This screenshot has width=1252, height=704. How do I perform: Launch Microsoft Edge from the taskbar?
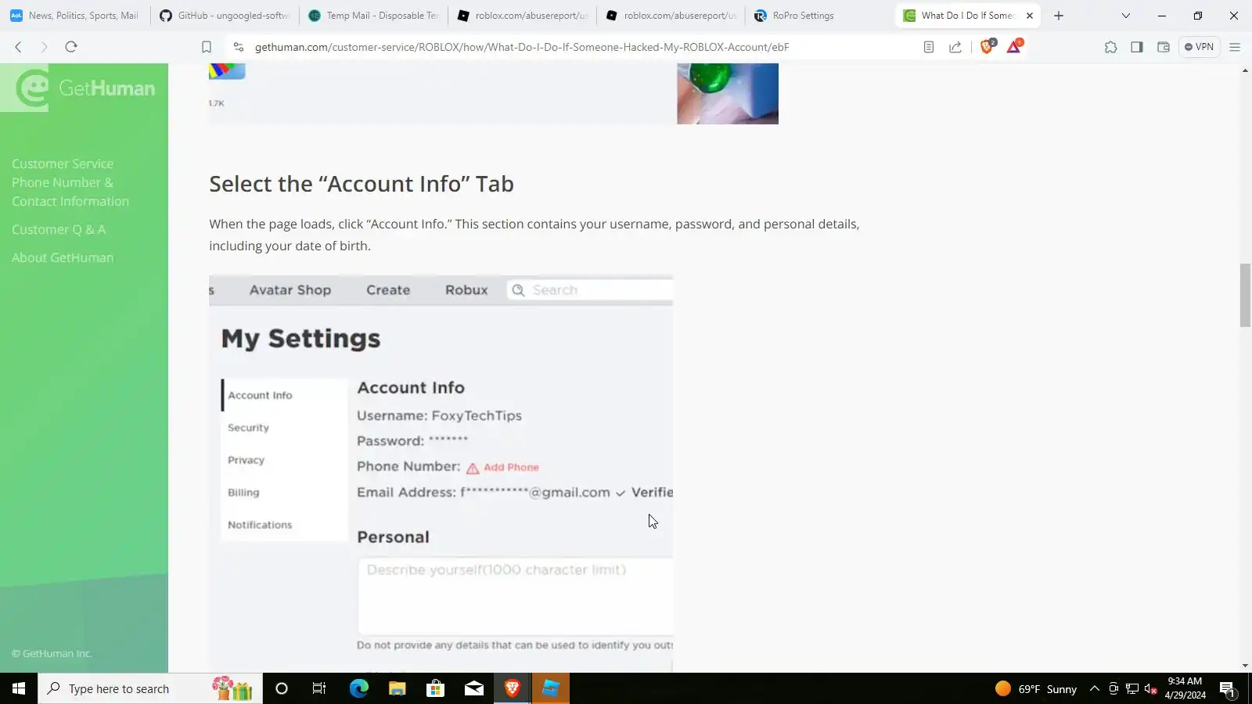pyautogui.click(x=358, y=688)
